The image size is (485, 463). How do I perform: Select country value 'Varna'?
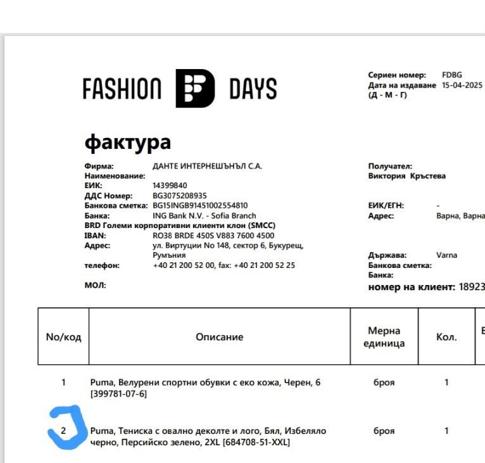(446, 255)
